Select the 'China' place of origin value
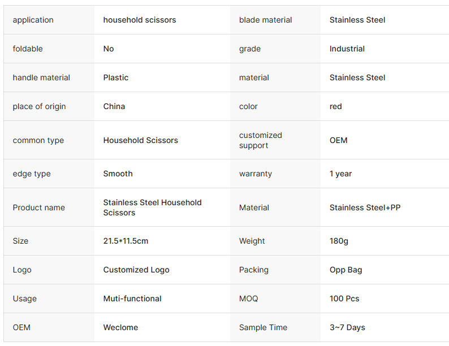This screenshot has height=346, width=449. (x=114, y=106)
